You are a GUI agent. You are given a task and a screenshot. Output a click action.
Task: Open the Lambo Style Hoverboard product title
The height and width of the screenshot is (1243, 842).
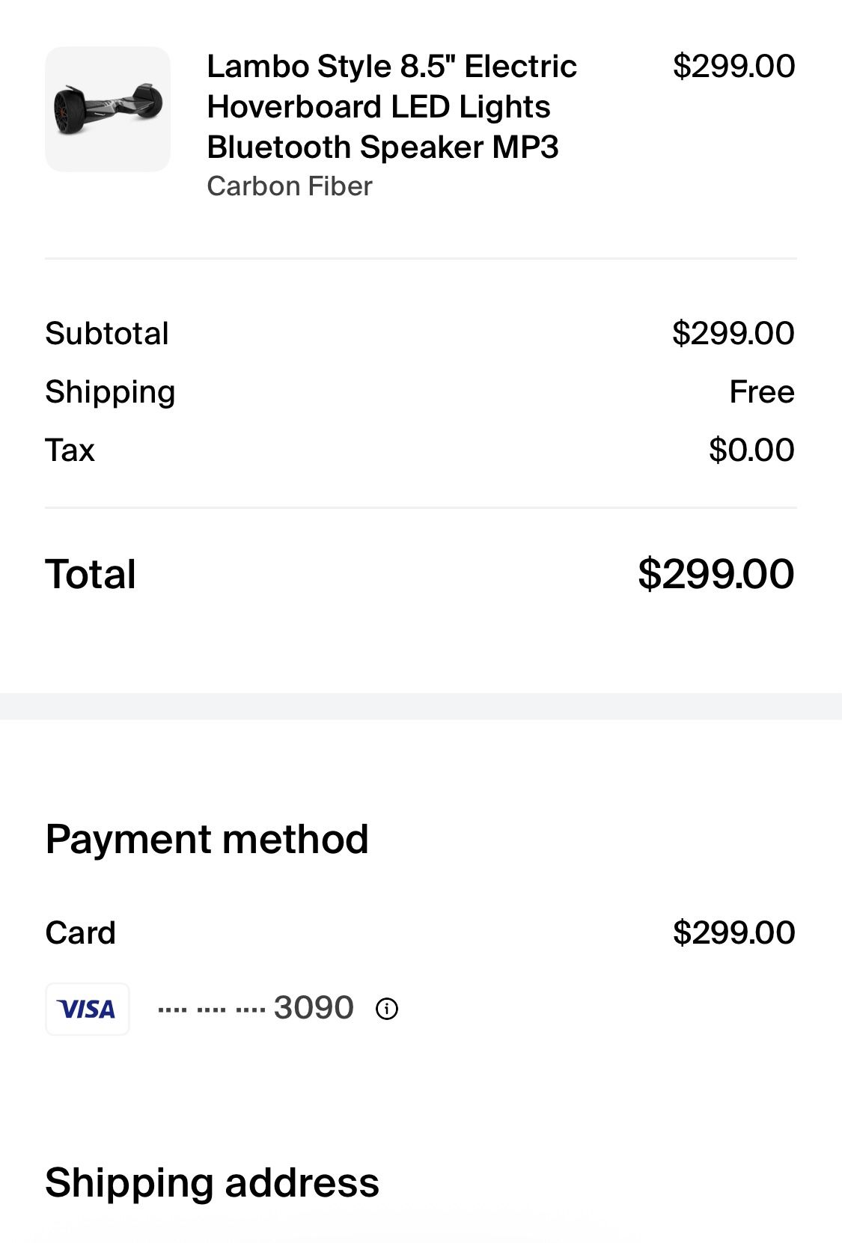[391, 107]
